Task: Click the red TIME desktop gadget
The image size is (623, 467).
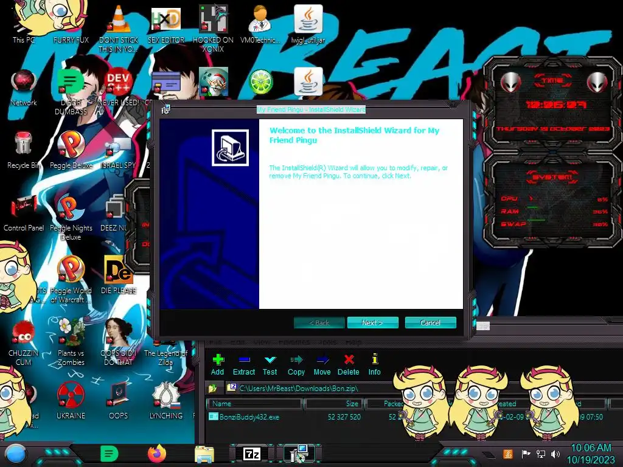Action: tap(552, 104)
